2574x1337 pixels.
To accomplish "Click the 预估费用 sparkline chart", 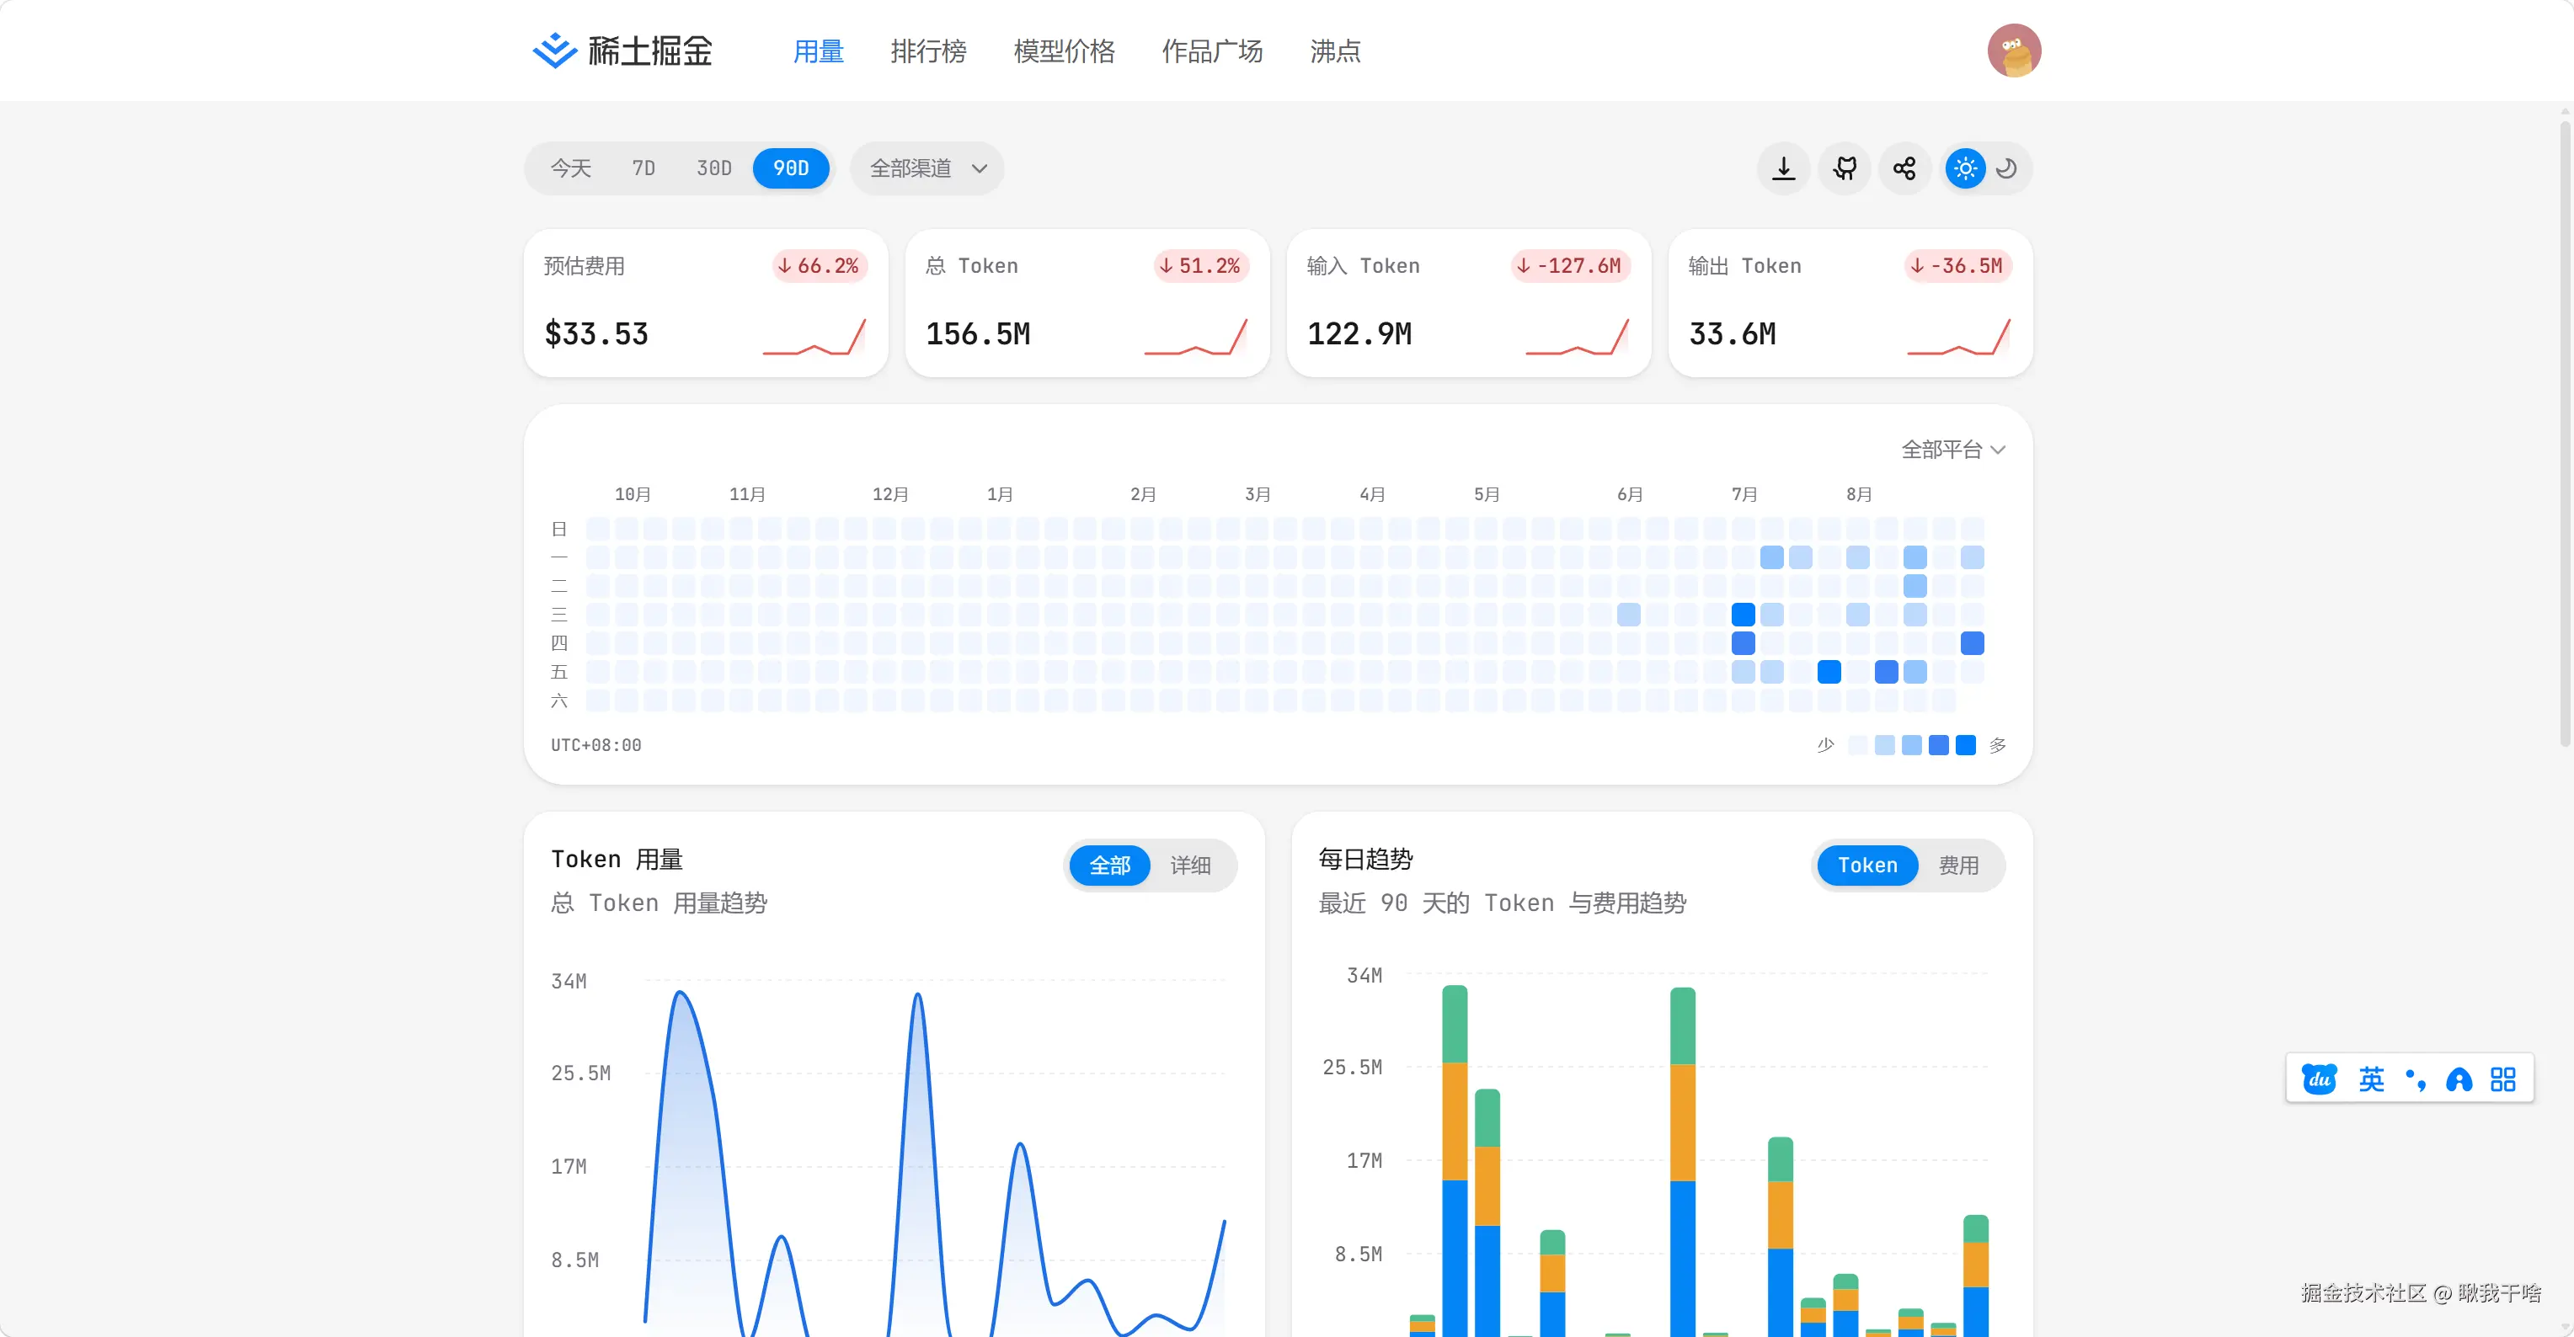I will pos(814,337).
